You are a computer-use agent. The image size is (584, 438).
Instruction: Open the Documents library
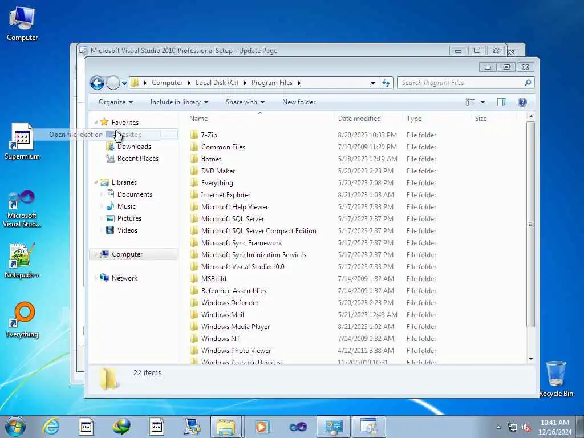click(x=135, y=194)
